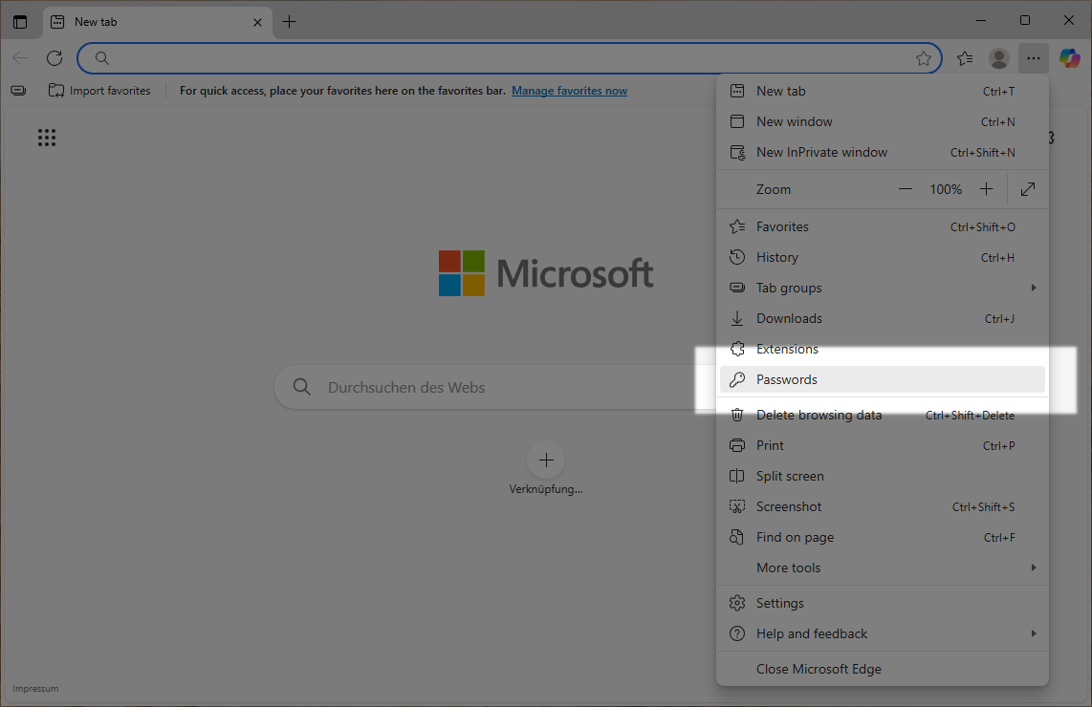The height and width of the screenshot is (707, 1092).
Task: Click the Copilot icon in toolbar
Action: click(1069, 58)
